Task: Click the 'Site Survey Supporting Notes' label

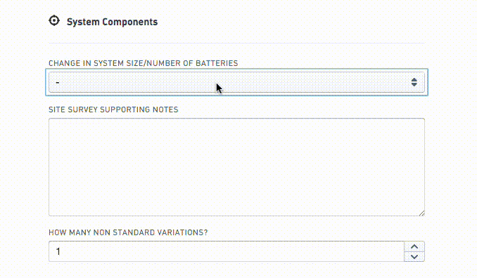Action: pyautogui.click(x=113, y=110)
